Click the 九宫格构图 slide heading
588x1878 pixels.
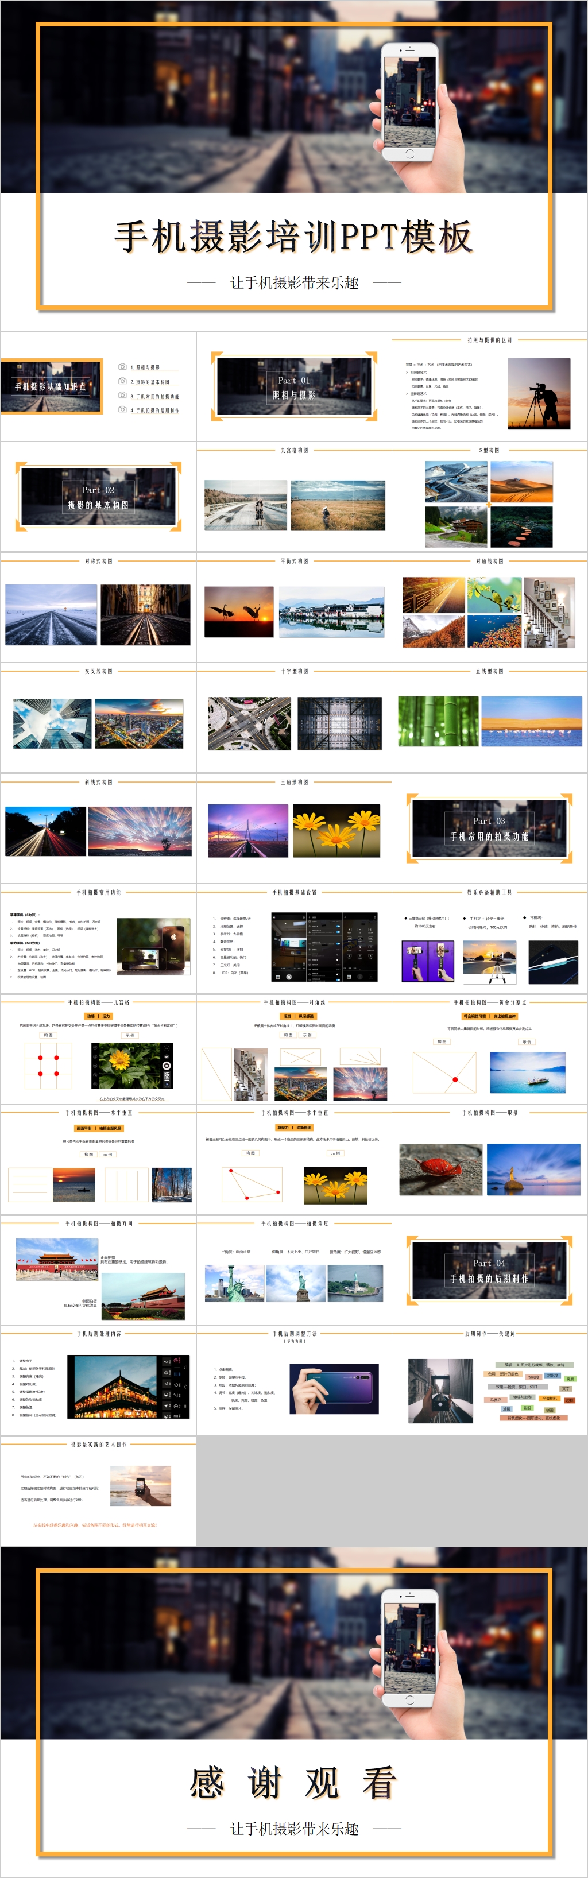[x=294, y=451]
